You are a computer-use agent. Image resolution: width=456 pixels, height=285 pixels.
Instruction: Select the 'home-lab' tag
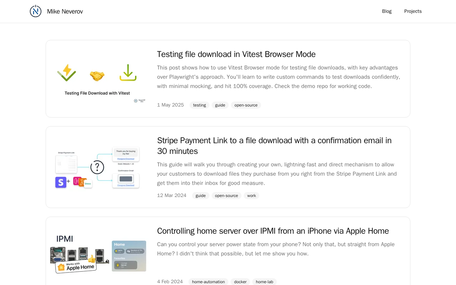(x=264, y=282)
